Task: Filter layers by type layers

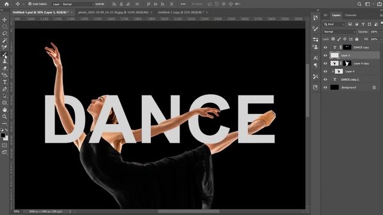Action: coord(363,24)
